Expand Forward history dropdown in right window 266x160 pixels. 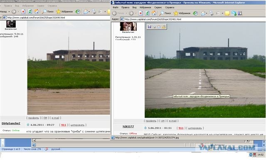pyautogui.click(x=135, y=13)
